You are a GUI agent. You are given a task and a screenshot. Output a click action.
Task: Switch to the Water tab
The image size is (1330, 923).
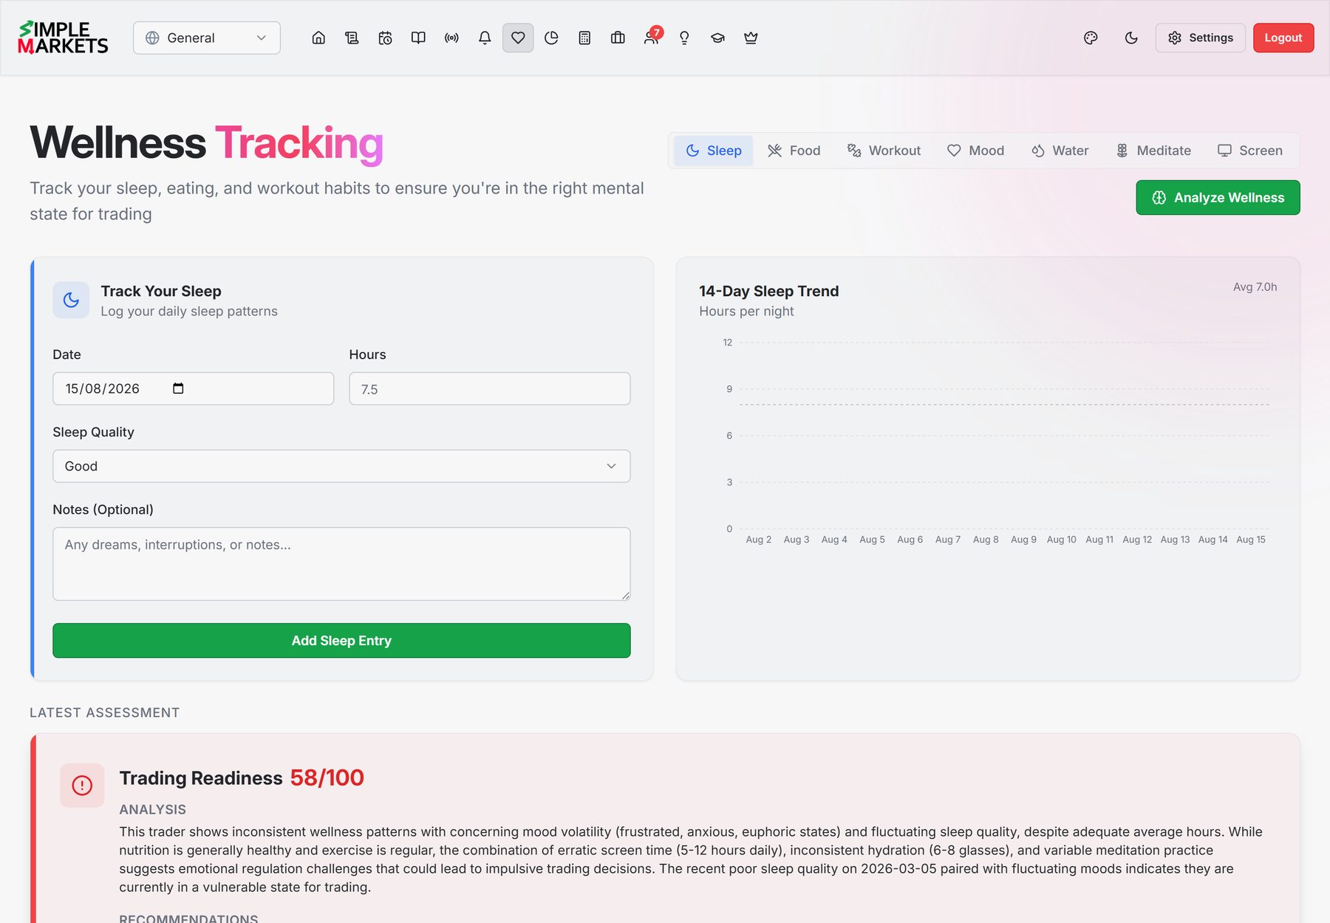pos(1060,151)
